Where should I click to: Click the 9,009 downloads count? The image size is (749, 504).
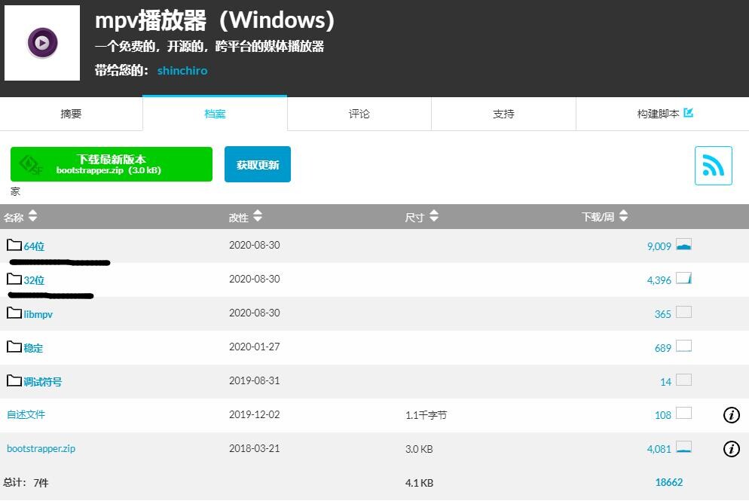(659, 246)
